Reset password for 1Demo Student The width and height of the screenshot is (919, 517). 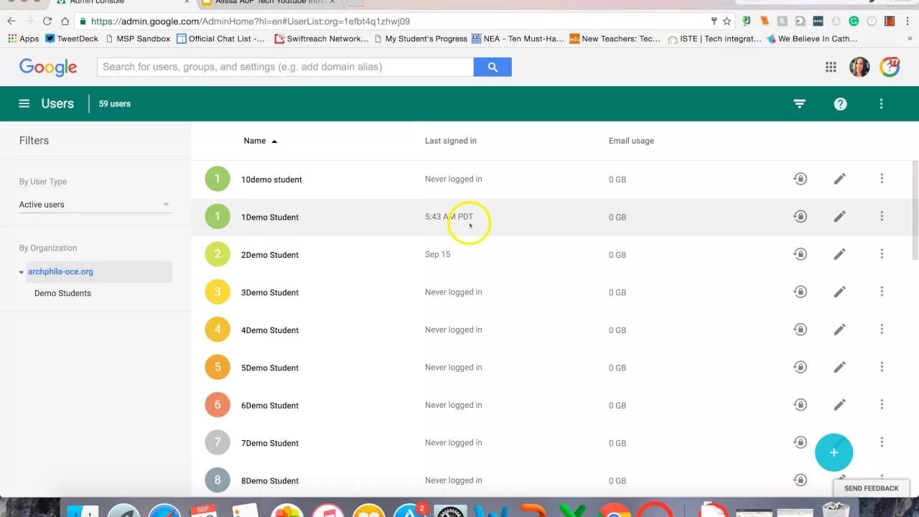tap(800, 216)
